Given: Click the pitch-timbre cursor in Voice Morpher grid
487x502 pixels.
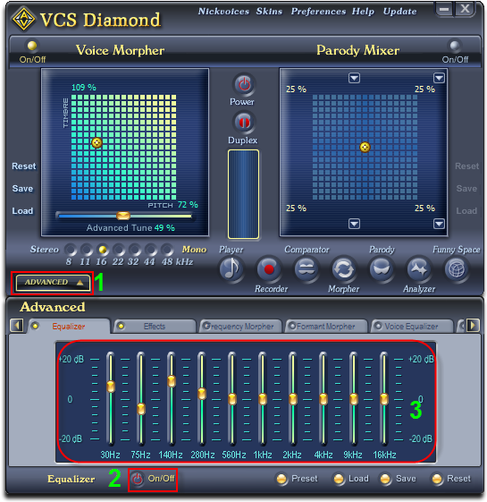Looking at the screenshot, I should point(97,142).
